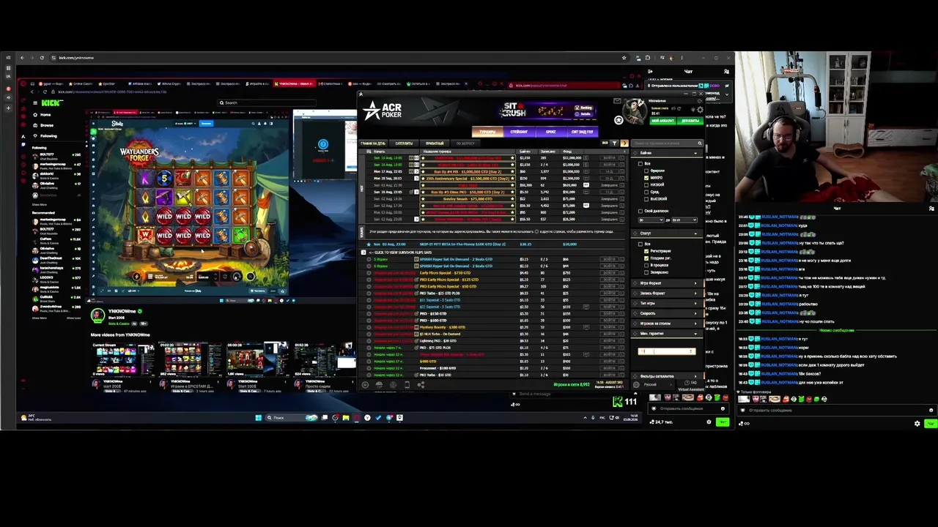938x527 pixels.
Task: Open ACR Poker settings gear
Action: 700,111
